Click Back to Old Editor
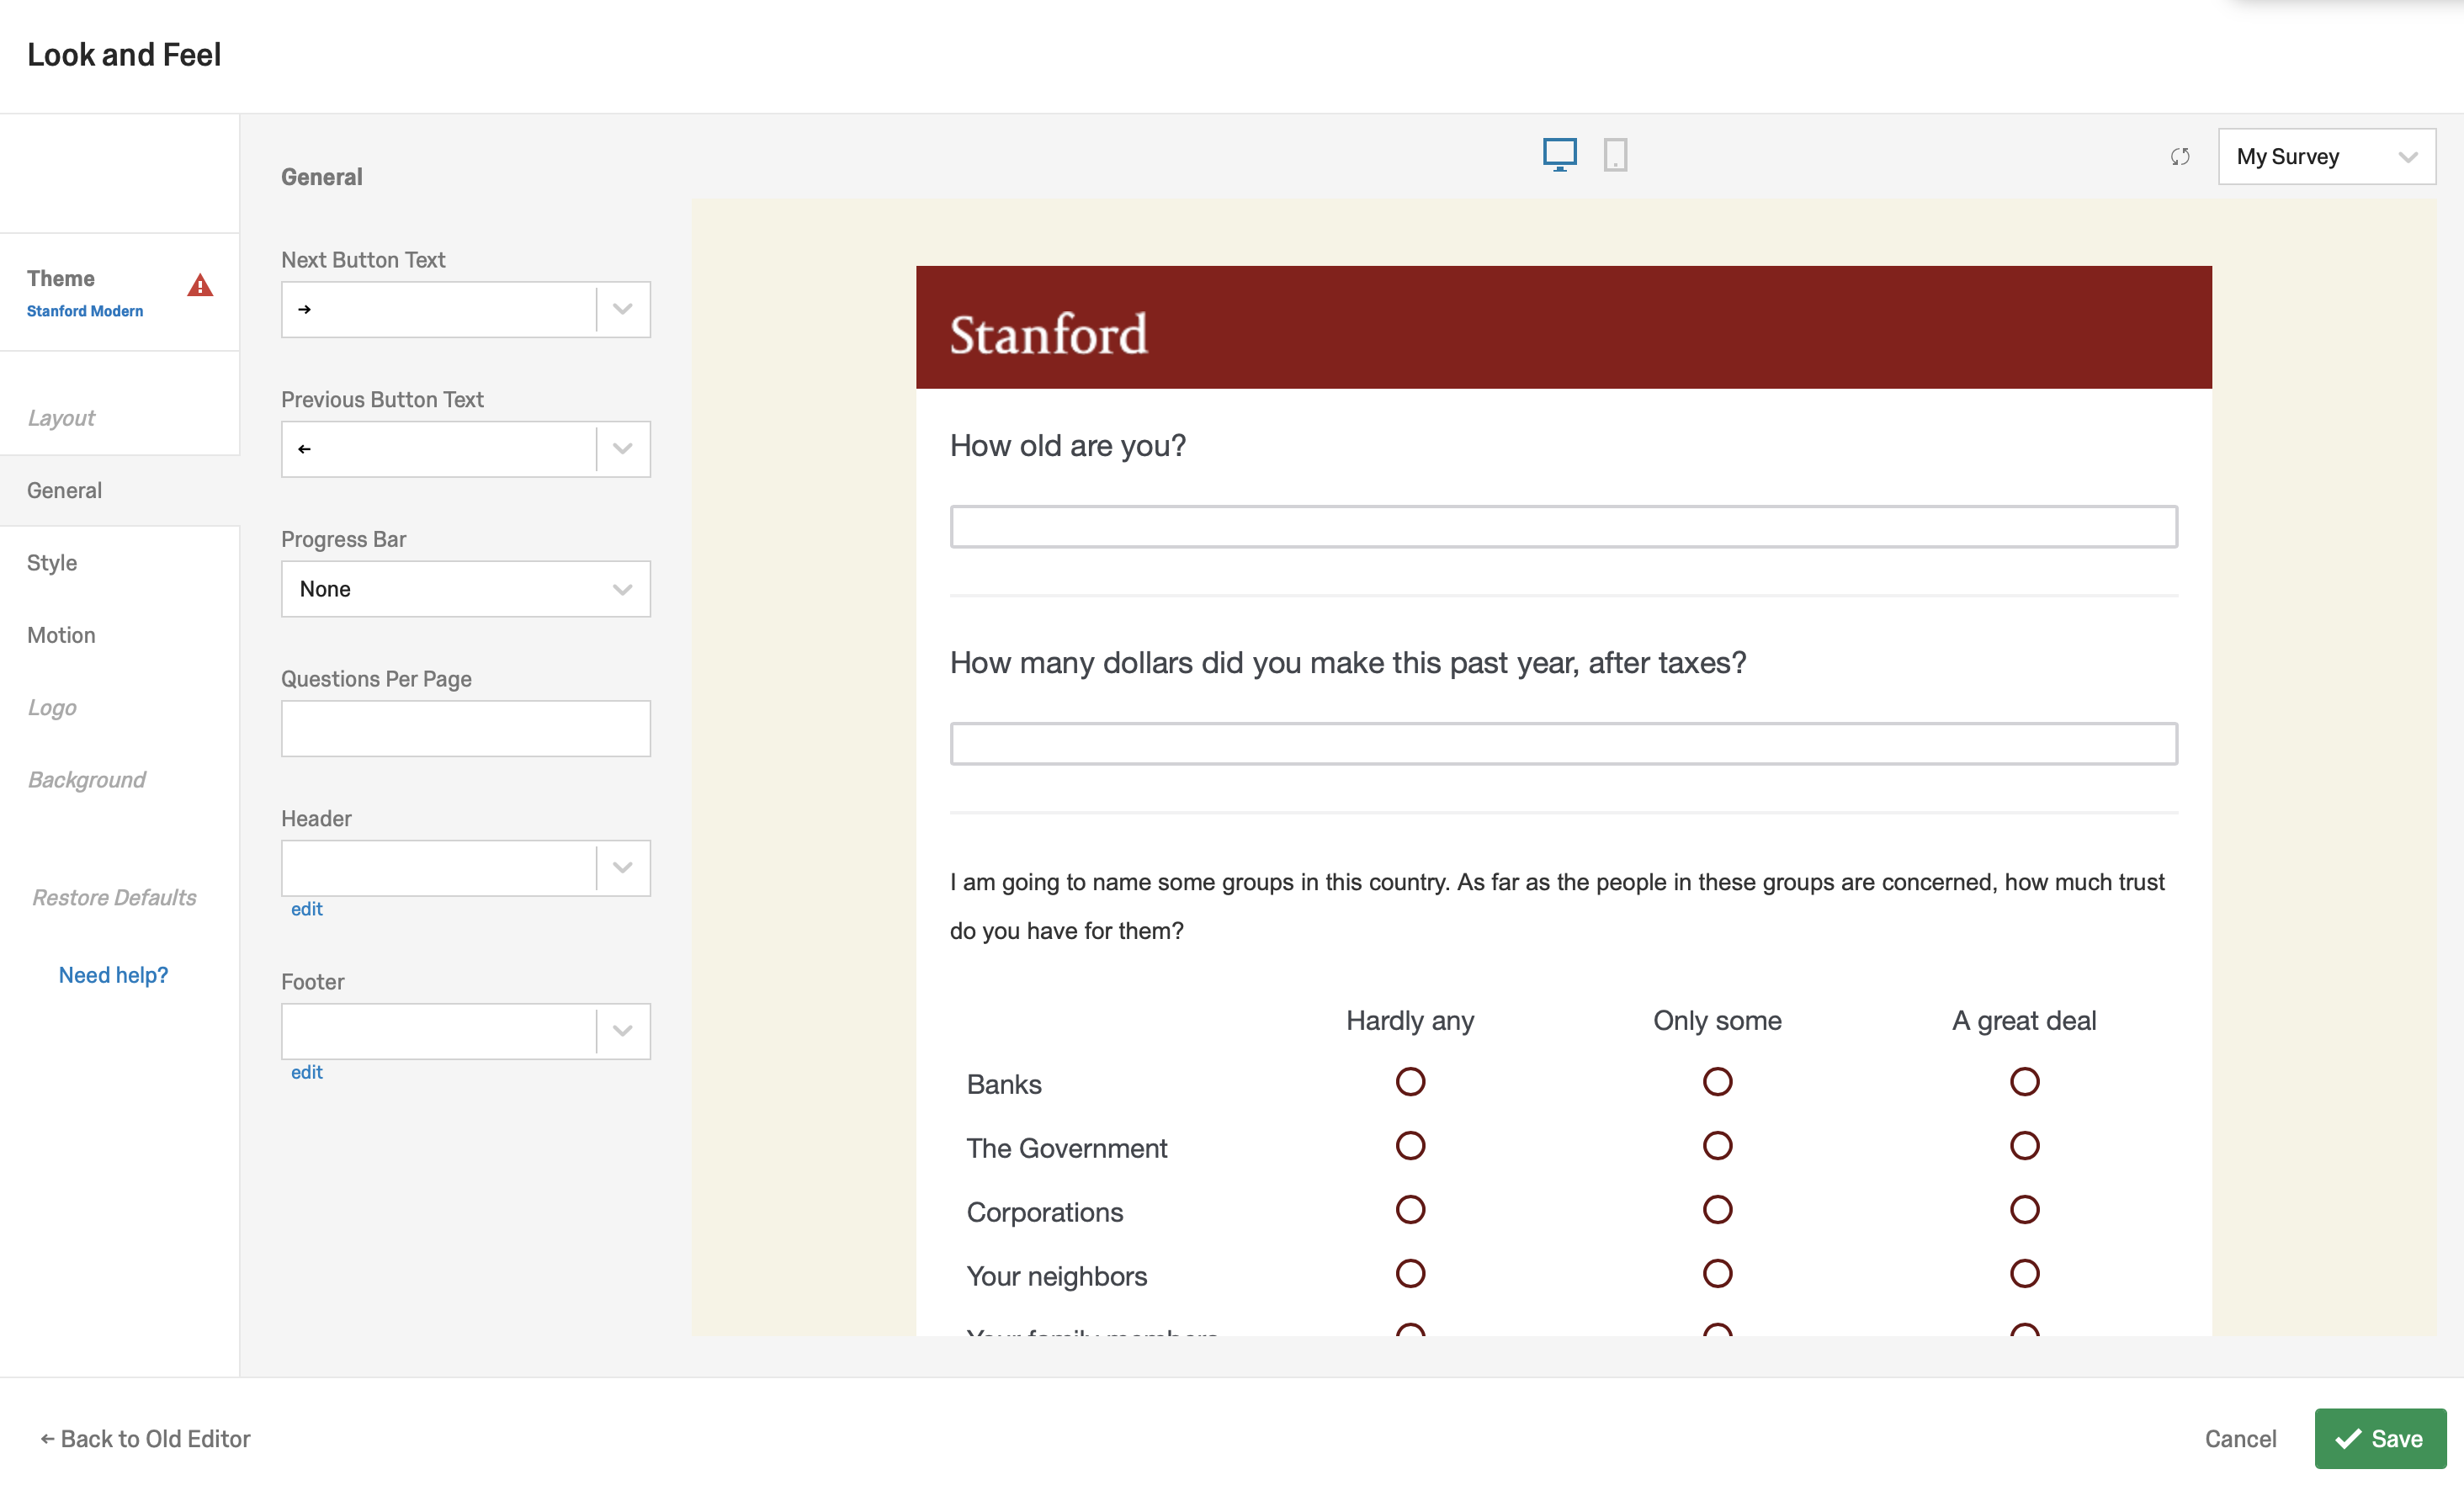This screenshot has height=1496, width=2464. coord(145,1438)
